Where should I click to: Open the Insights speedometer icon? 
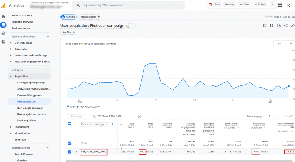279,26
